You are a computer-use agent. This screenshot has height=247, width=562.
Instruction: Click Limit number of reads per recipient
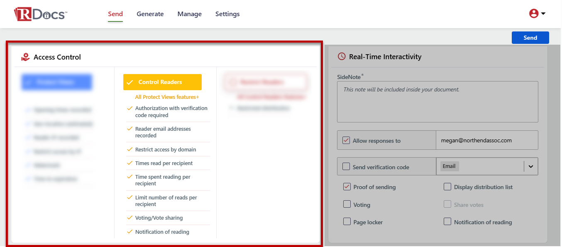point(166,201)
